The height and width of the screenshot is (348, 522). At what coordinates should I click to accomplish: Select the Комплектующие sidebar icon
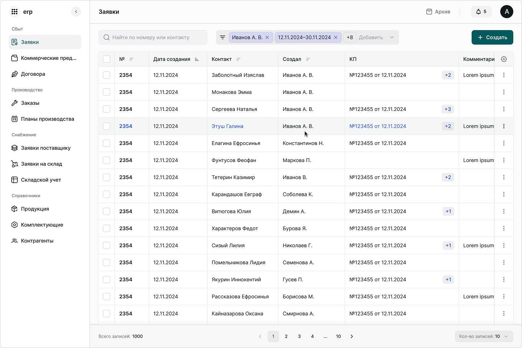(x=14, y=225)
